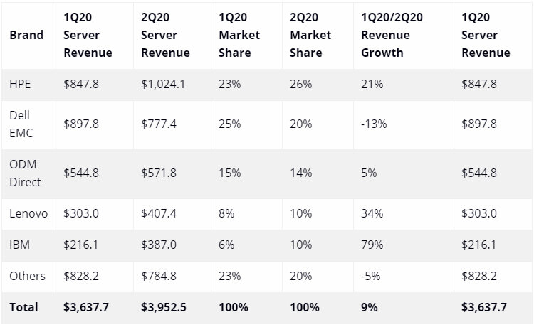Screen dimensions: 534x327
Task: Click the $777.4 Dell EMC cell
Action: [x=159, y=124]
